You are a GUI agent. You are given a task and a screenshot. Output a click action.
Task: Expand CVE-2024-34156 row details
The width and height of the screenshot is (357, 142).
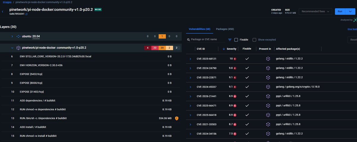[x=190, y=134]
